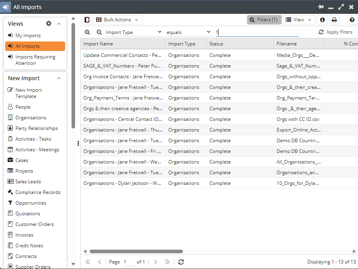Select the SAGE_&_VAT_Numbers import row
Image resolution: width=358 pixels, height=269 pixels.
point(219,66)
